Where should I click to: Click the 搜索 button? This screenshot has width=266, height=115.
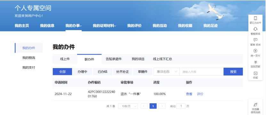(x=233, y=72)
